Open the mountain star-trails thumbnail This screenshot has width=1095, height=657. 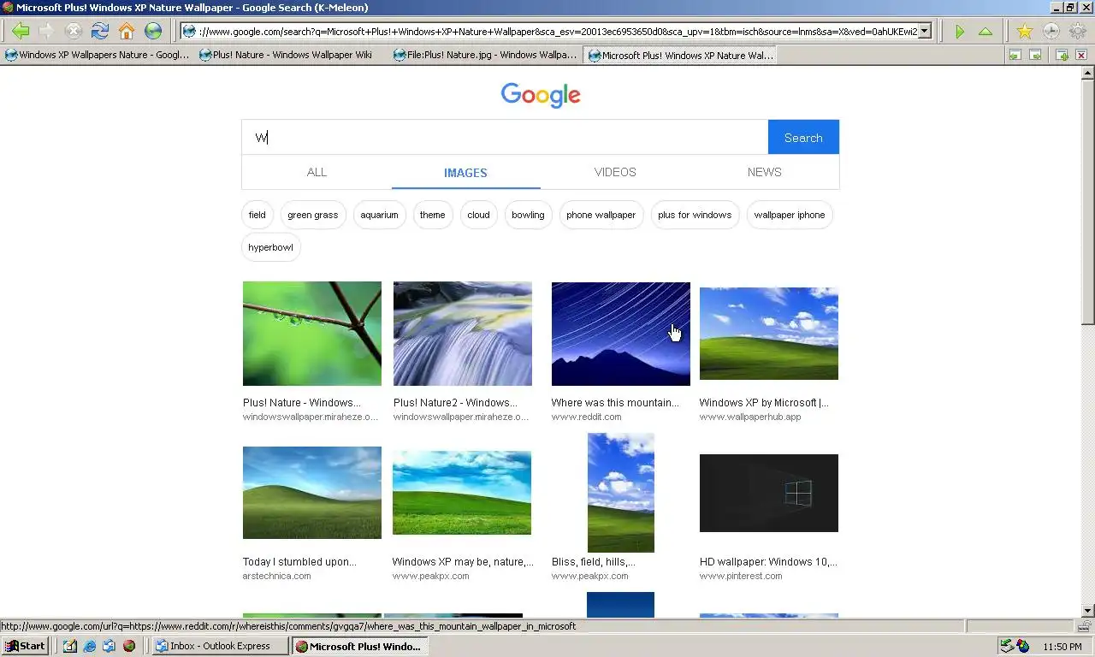coord(621,334)
